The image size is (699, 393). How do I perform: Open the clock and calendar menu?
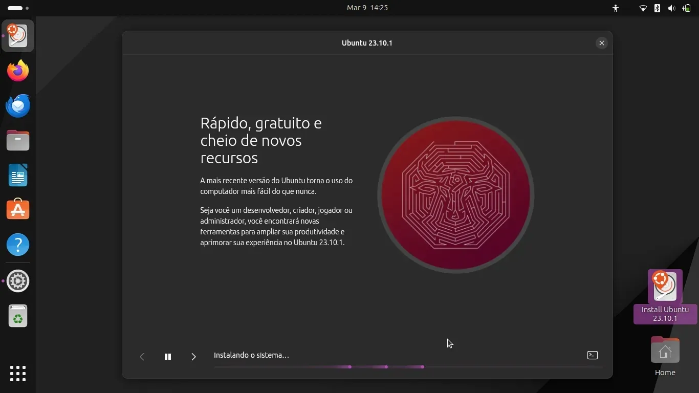pos(367,8)
